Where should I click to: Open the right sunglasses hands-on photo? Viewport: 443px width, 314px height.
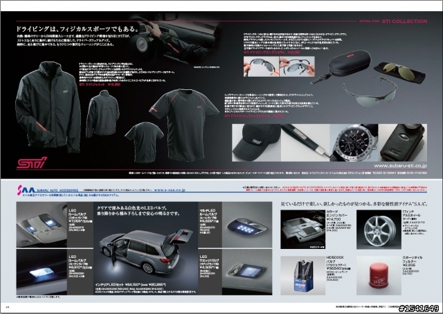(297, 66)
